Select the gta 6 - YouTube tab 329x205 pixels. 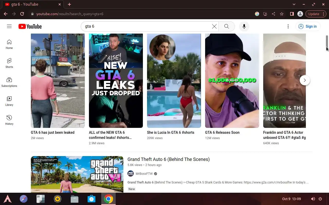(x=32, y=4)
